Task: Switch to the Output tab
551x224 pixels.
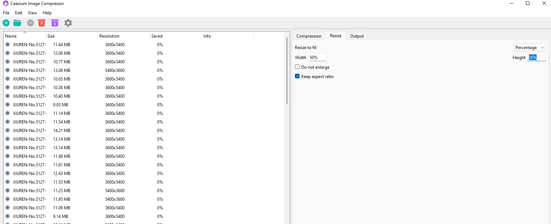Action: [x=357, y=36]
